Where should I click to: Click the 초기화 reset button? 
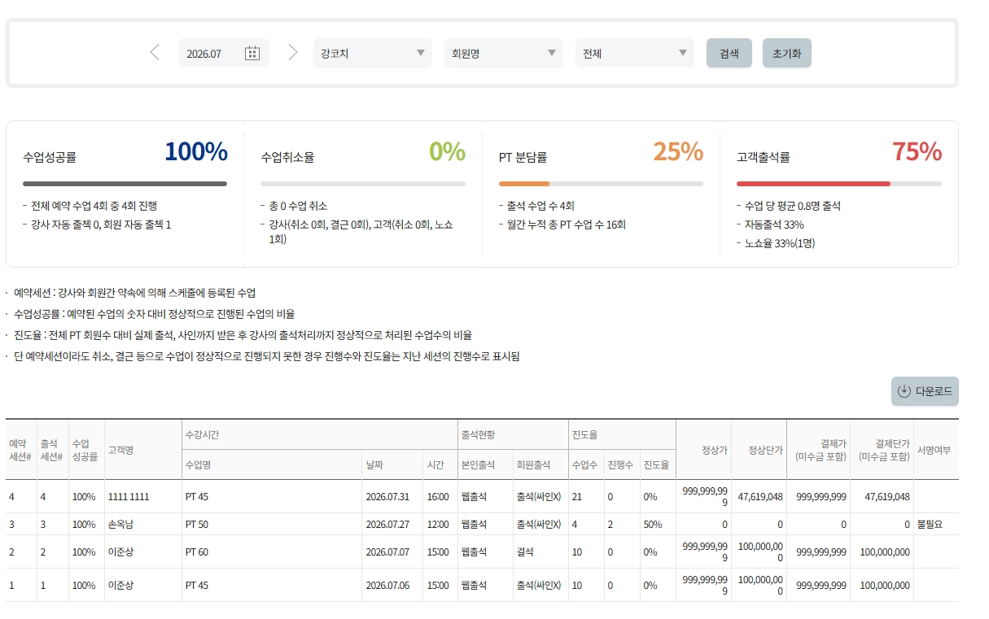coord(787,53)
